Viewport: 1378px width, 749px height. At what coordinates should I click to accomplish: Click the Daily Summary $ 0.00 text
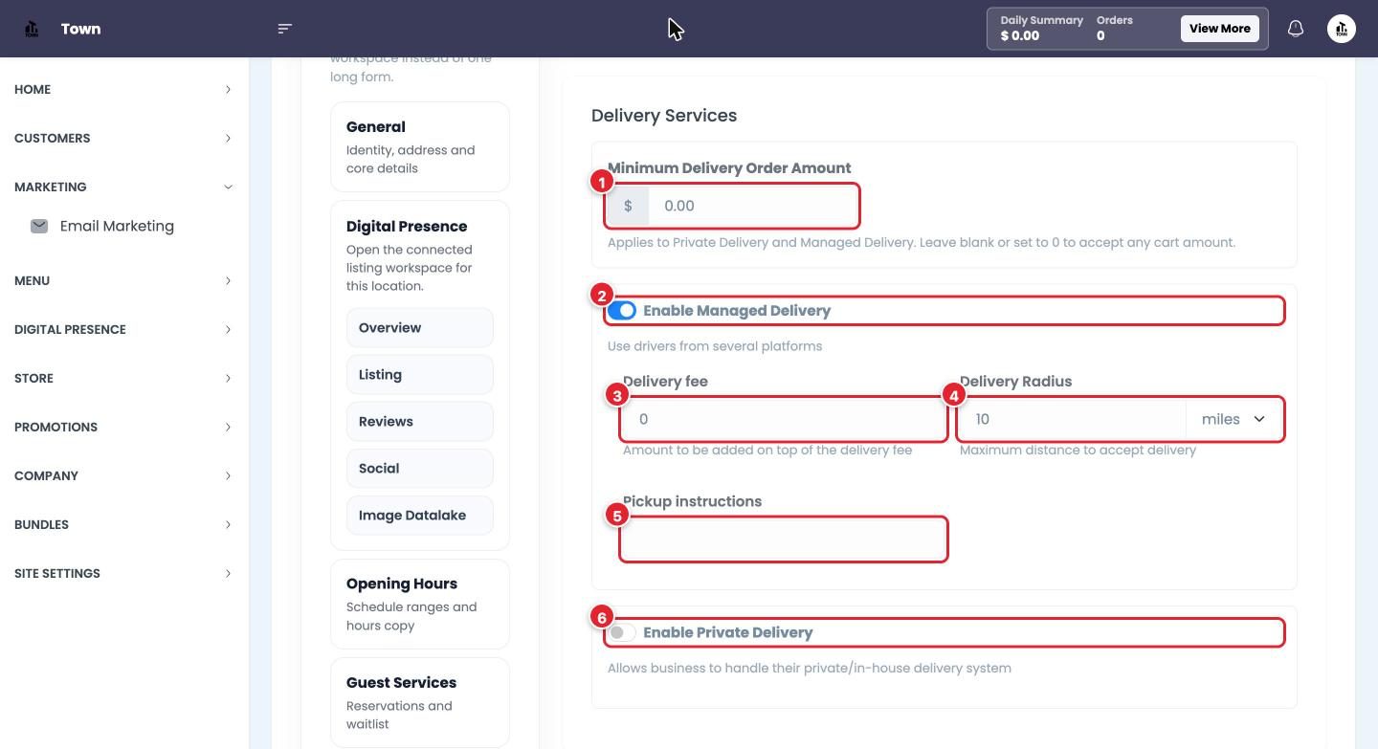[1041, 29]
